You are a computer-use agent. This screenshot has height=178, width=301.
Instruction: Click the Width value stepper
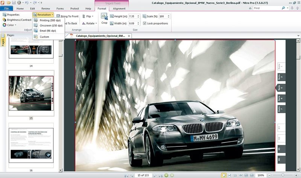(x=138, y=23)
